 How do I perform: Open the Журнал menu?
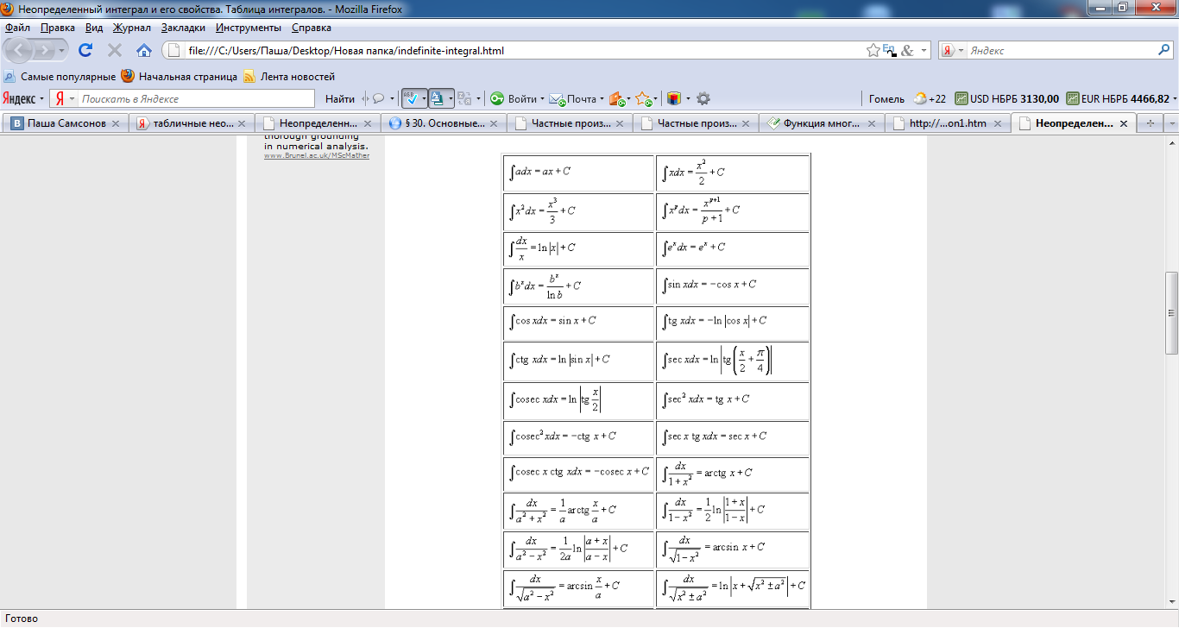132,28
